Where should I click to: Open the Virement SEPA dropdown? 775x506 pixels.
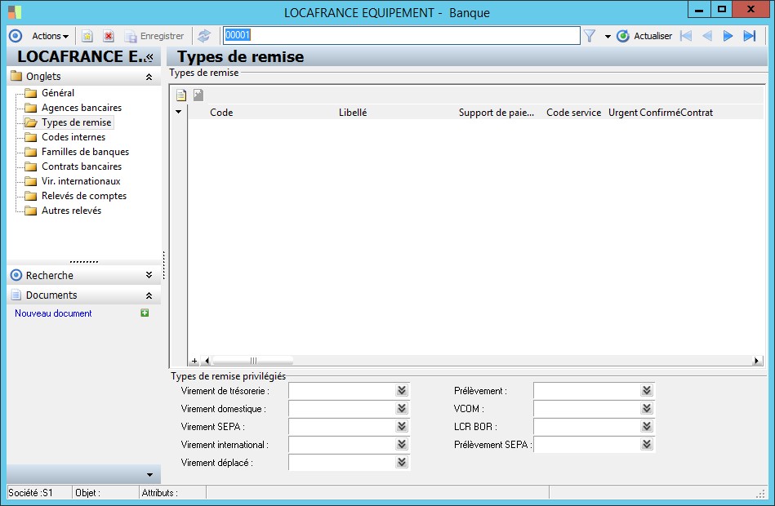tap(401, 427)
